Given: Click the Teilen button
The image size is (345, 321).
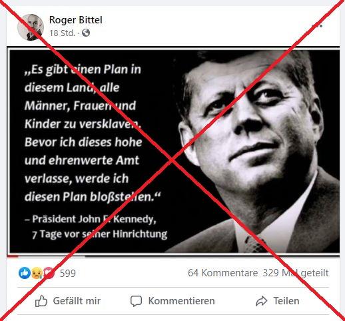Looking at the screenshot, I should 277,301.
